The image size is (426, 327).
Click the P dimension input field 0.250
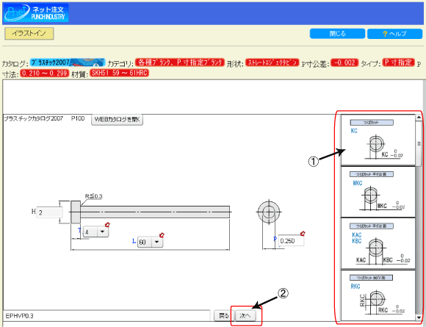click(x=292, y=241)
